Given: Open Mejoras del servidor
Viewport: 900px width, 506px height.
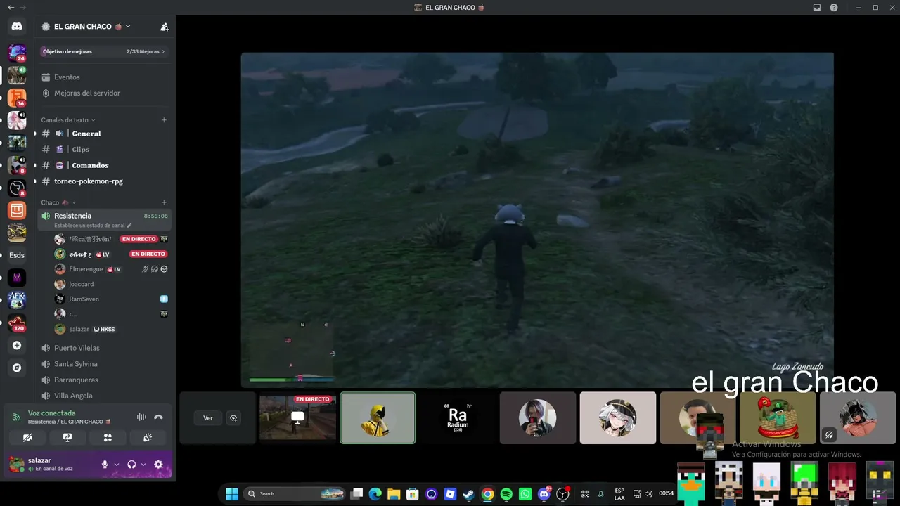Looking at the screenshot, I should tap(87, 93).
